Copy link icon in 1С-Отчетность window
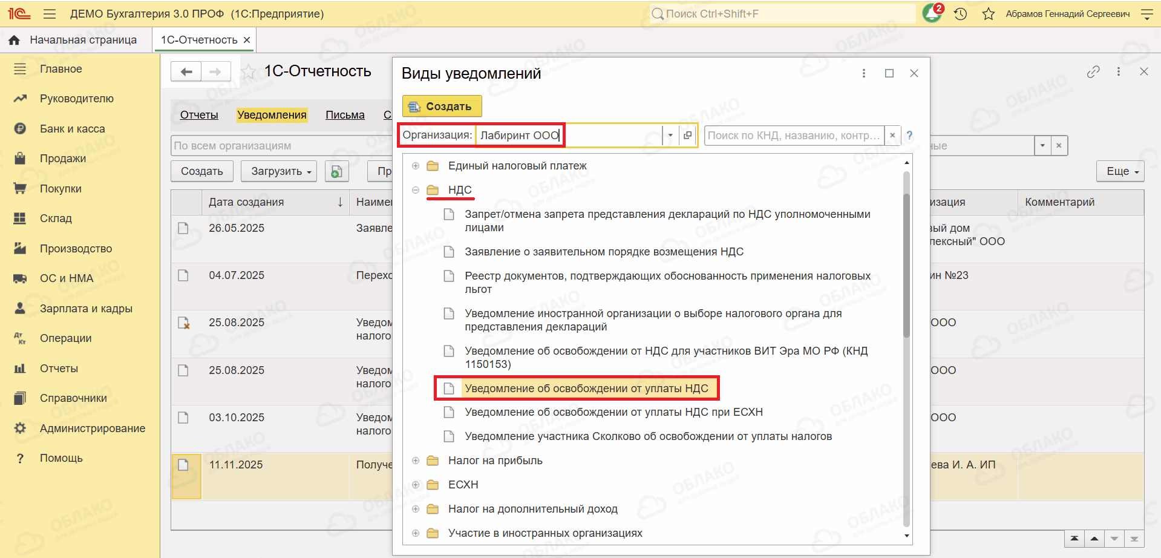1161x558 pixels. [1093, 72]
